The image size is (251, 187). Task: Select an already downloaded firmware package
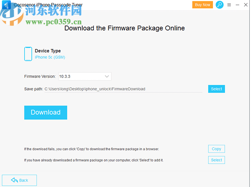coord(216,160)
